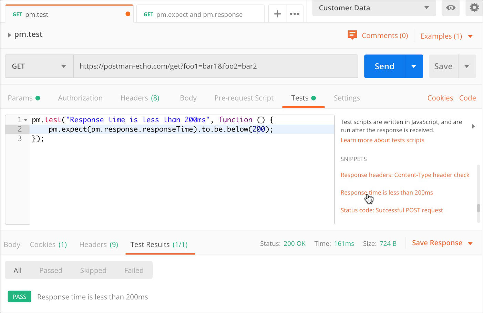Open the Authorization tab

tap(80, 98)
